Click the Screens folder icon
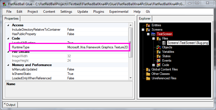The height and width of the screenshot is (110, 216). click(148, 30)
